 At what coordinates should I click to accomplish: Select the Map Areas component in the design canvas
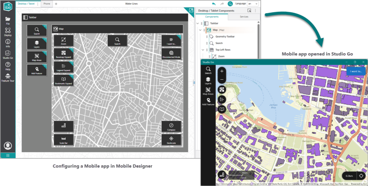pos(37,57)
